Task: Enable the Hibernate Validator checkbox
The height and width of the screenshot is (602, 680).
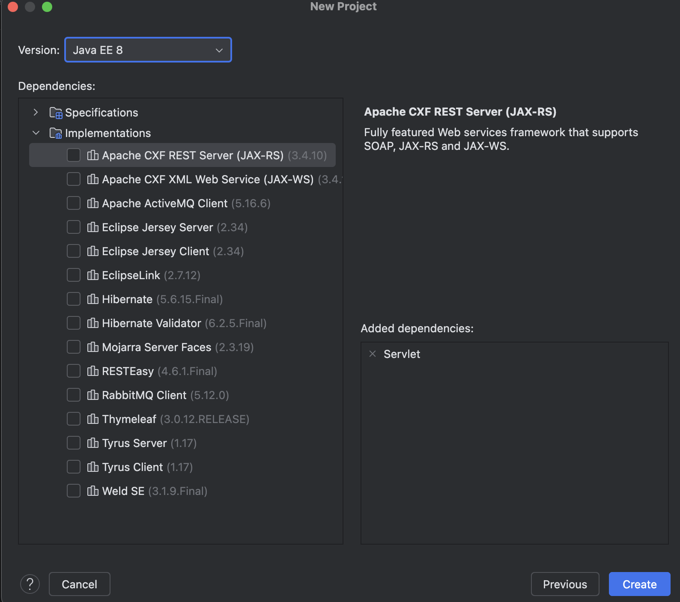Action: tap(74, 323)
